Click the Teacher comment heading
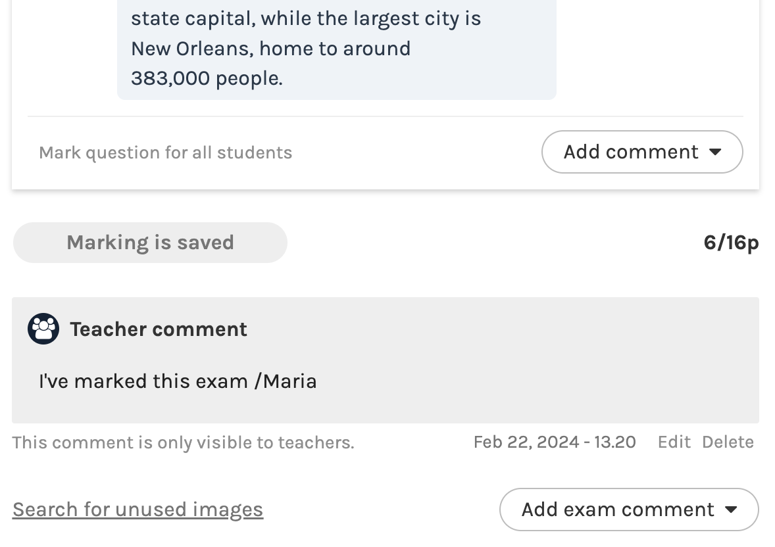Screen dimensions: 775x547 159,329
